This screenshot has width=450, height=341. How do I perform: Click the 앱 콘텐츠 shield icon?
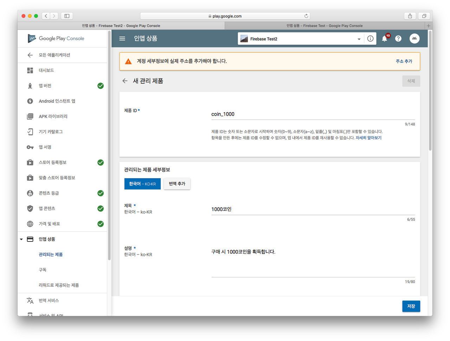pyautogui.click(x=30, y=208)
